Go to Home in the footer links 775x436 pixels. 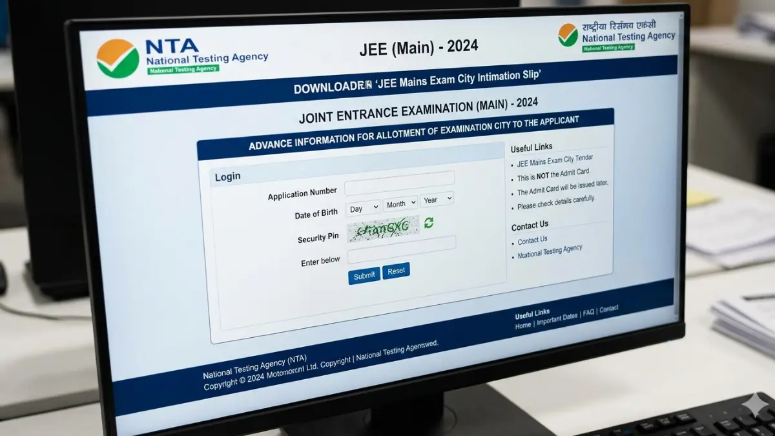[522, 326]
